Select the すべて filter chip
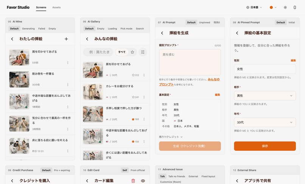 click(122, 52)
